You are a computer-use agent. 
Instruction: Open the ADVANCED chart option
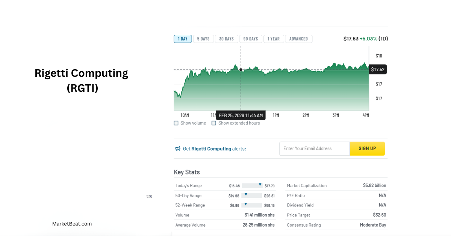pyautogui.click(x=298, y=39)
